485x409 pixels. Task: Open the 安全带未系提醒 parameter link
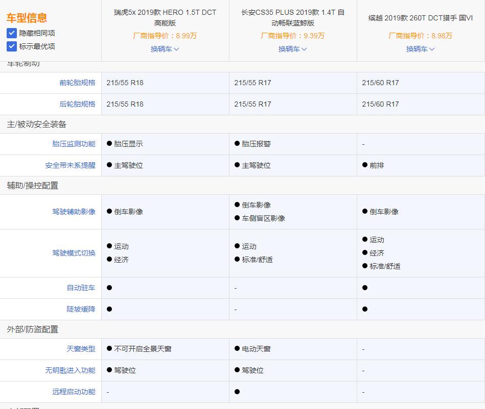pyautogui.click(x=70, y=165)
